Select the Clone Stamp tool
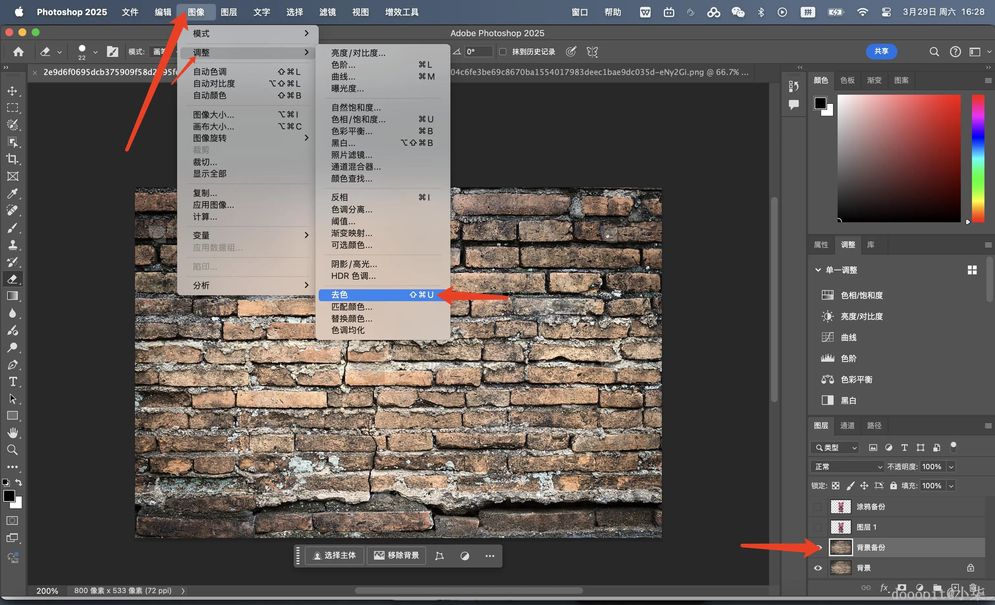 coord(13,245)
